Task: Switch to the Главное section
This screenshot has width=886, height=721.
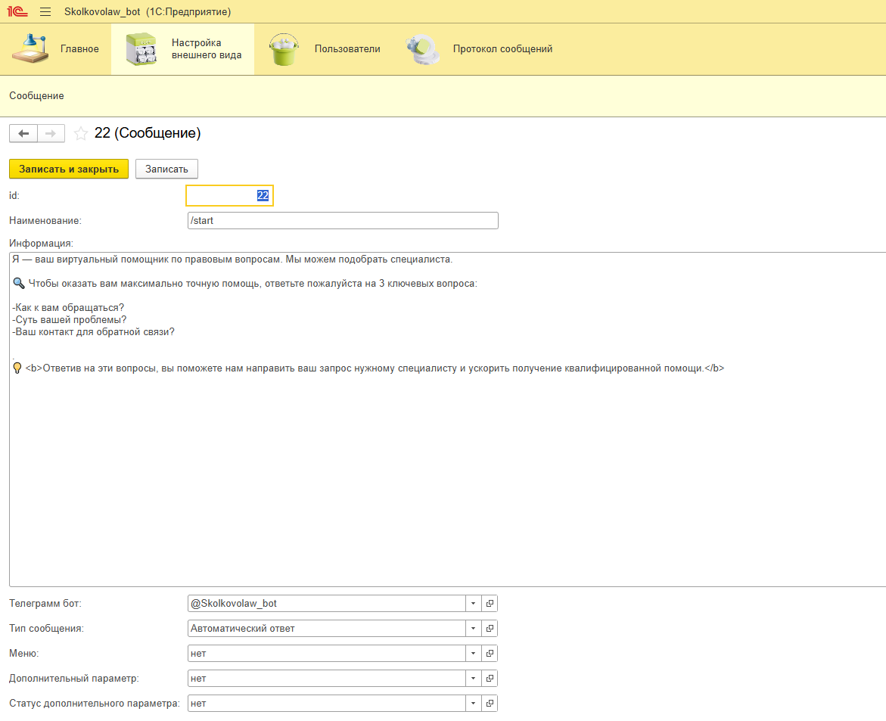Action: 56,49
